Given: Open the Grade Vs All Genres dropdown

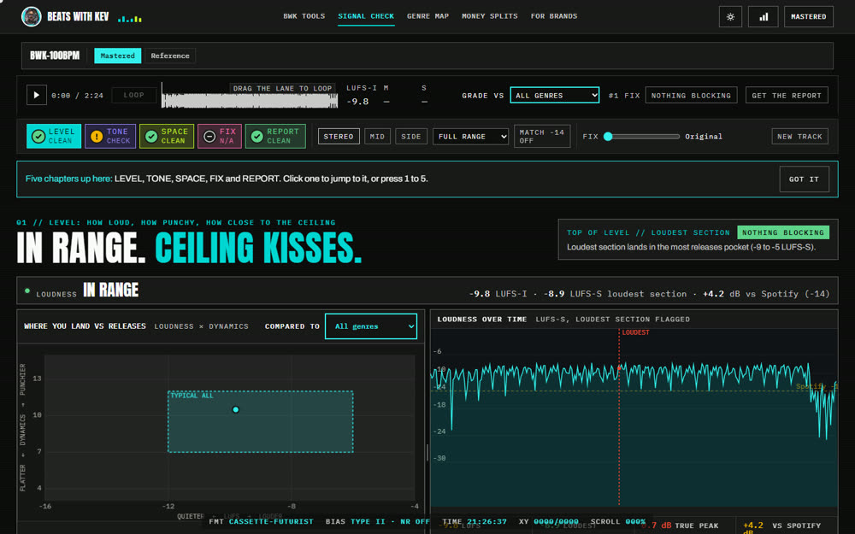Looking at the screenshot, I should point(555,95).
